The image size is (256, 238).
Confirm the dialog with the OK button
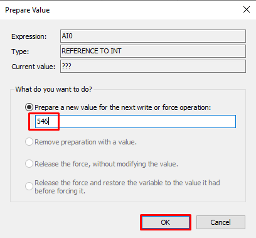(166, 222)
